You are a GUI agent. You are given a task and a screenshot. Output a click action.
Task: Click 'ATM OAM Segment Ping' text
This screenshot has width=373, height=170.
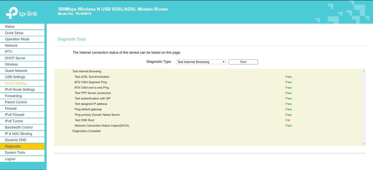91,82
